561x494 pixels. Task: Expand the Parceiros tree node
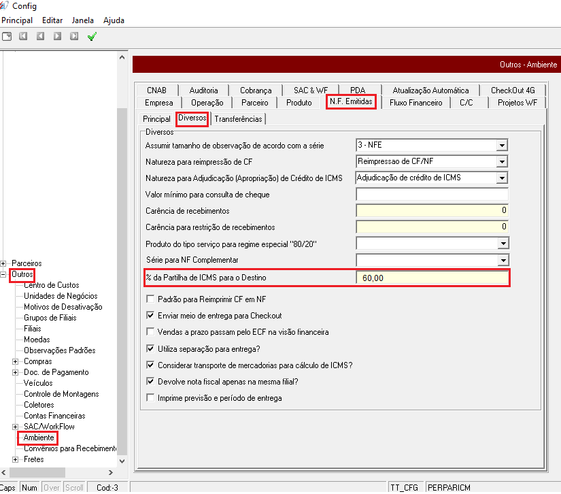5,263
